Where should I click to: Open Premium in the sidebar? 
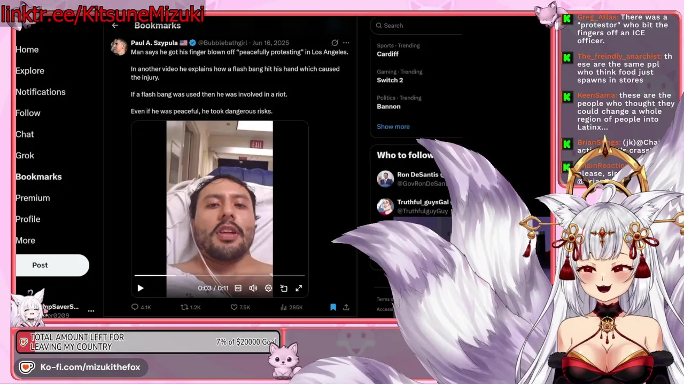33,198
